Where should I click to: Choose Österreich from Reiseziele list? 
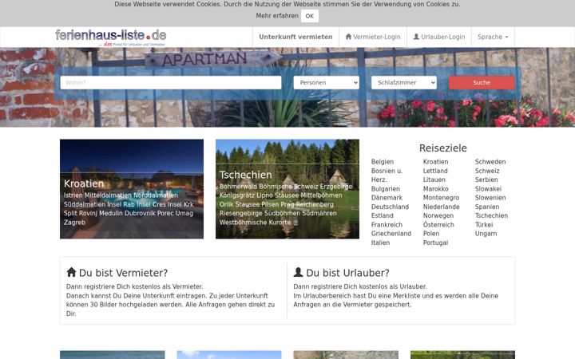(438, 225)
